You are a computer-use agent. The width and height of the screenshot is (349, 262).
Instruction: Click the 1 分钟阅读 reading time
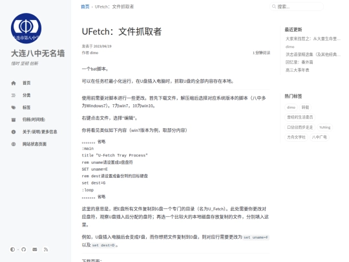[261, 53]
